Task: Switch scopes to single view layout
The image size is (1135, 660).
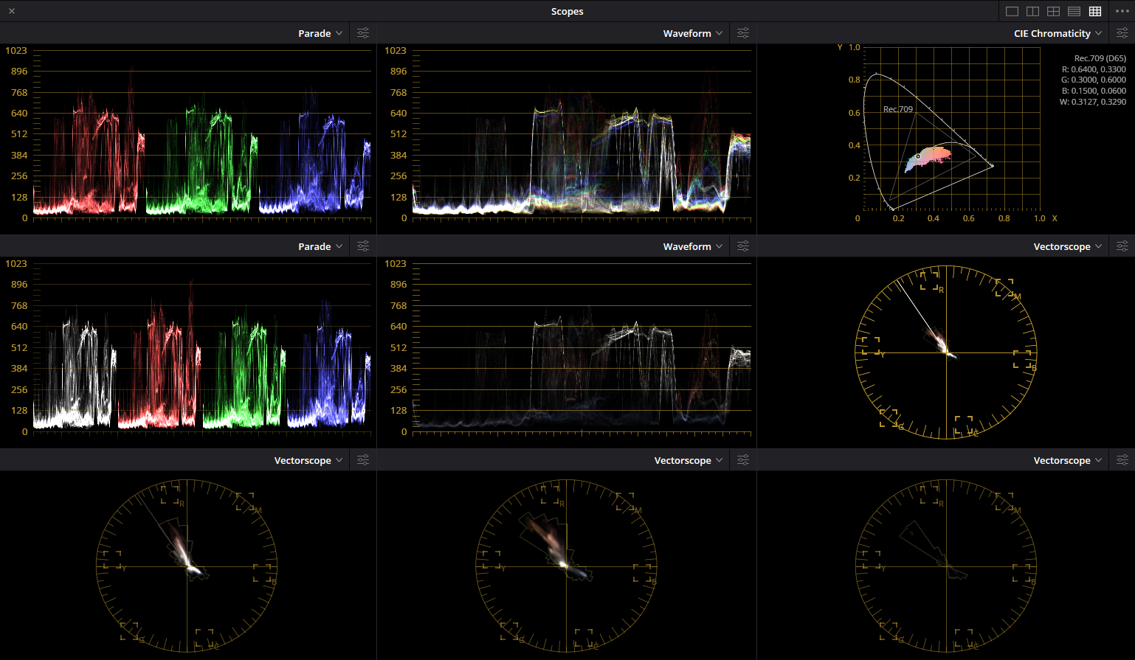Action: [1012, 11]
